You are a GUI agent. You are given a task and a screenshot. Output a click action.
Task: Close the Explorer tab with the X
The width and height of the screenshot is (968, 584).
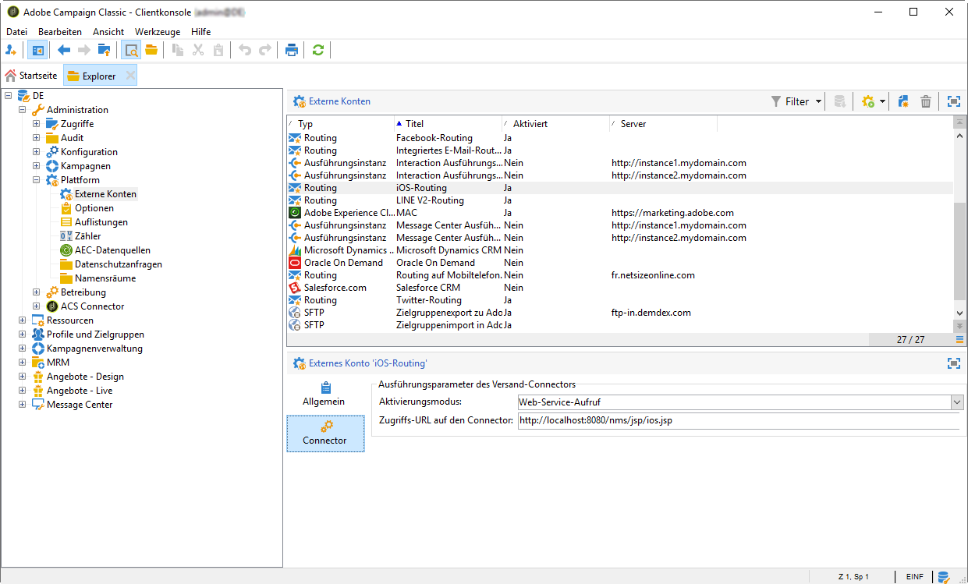click(x=130, y=76)
